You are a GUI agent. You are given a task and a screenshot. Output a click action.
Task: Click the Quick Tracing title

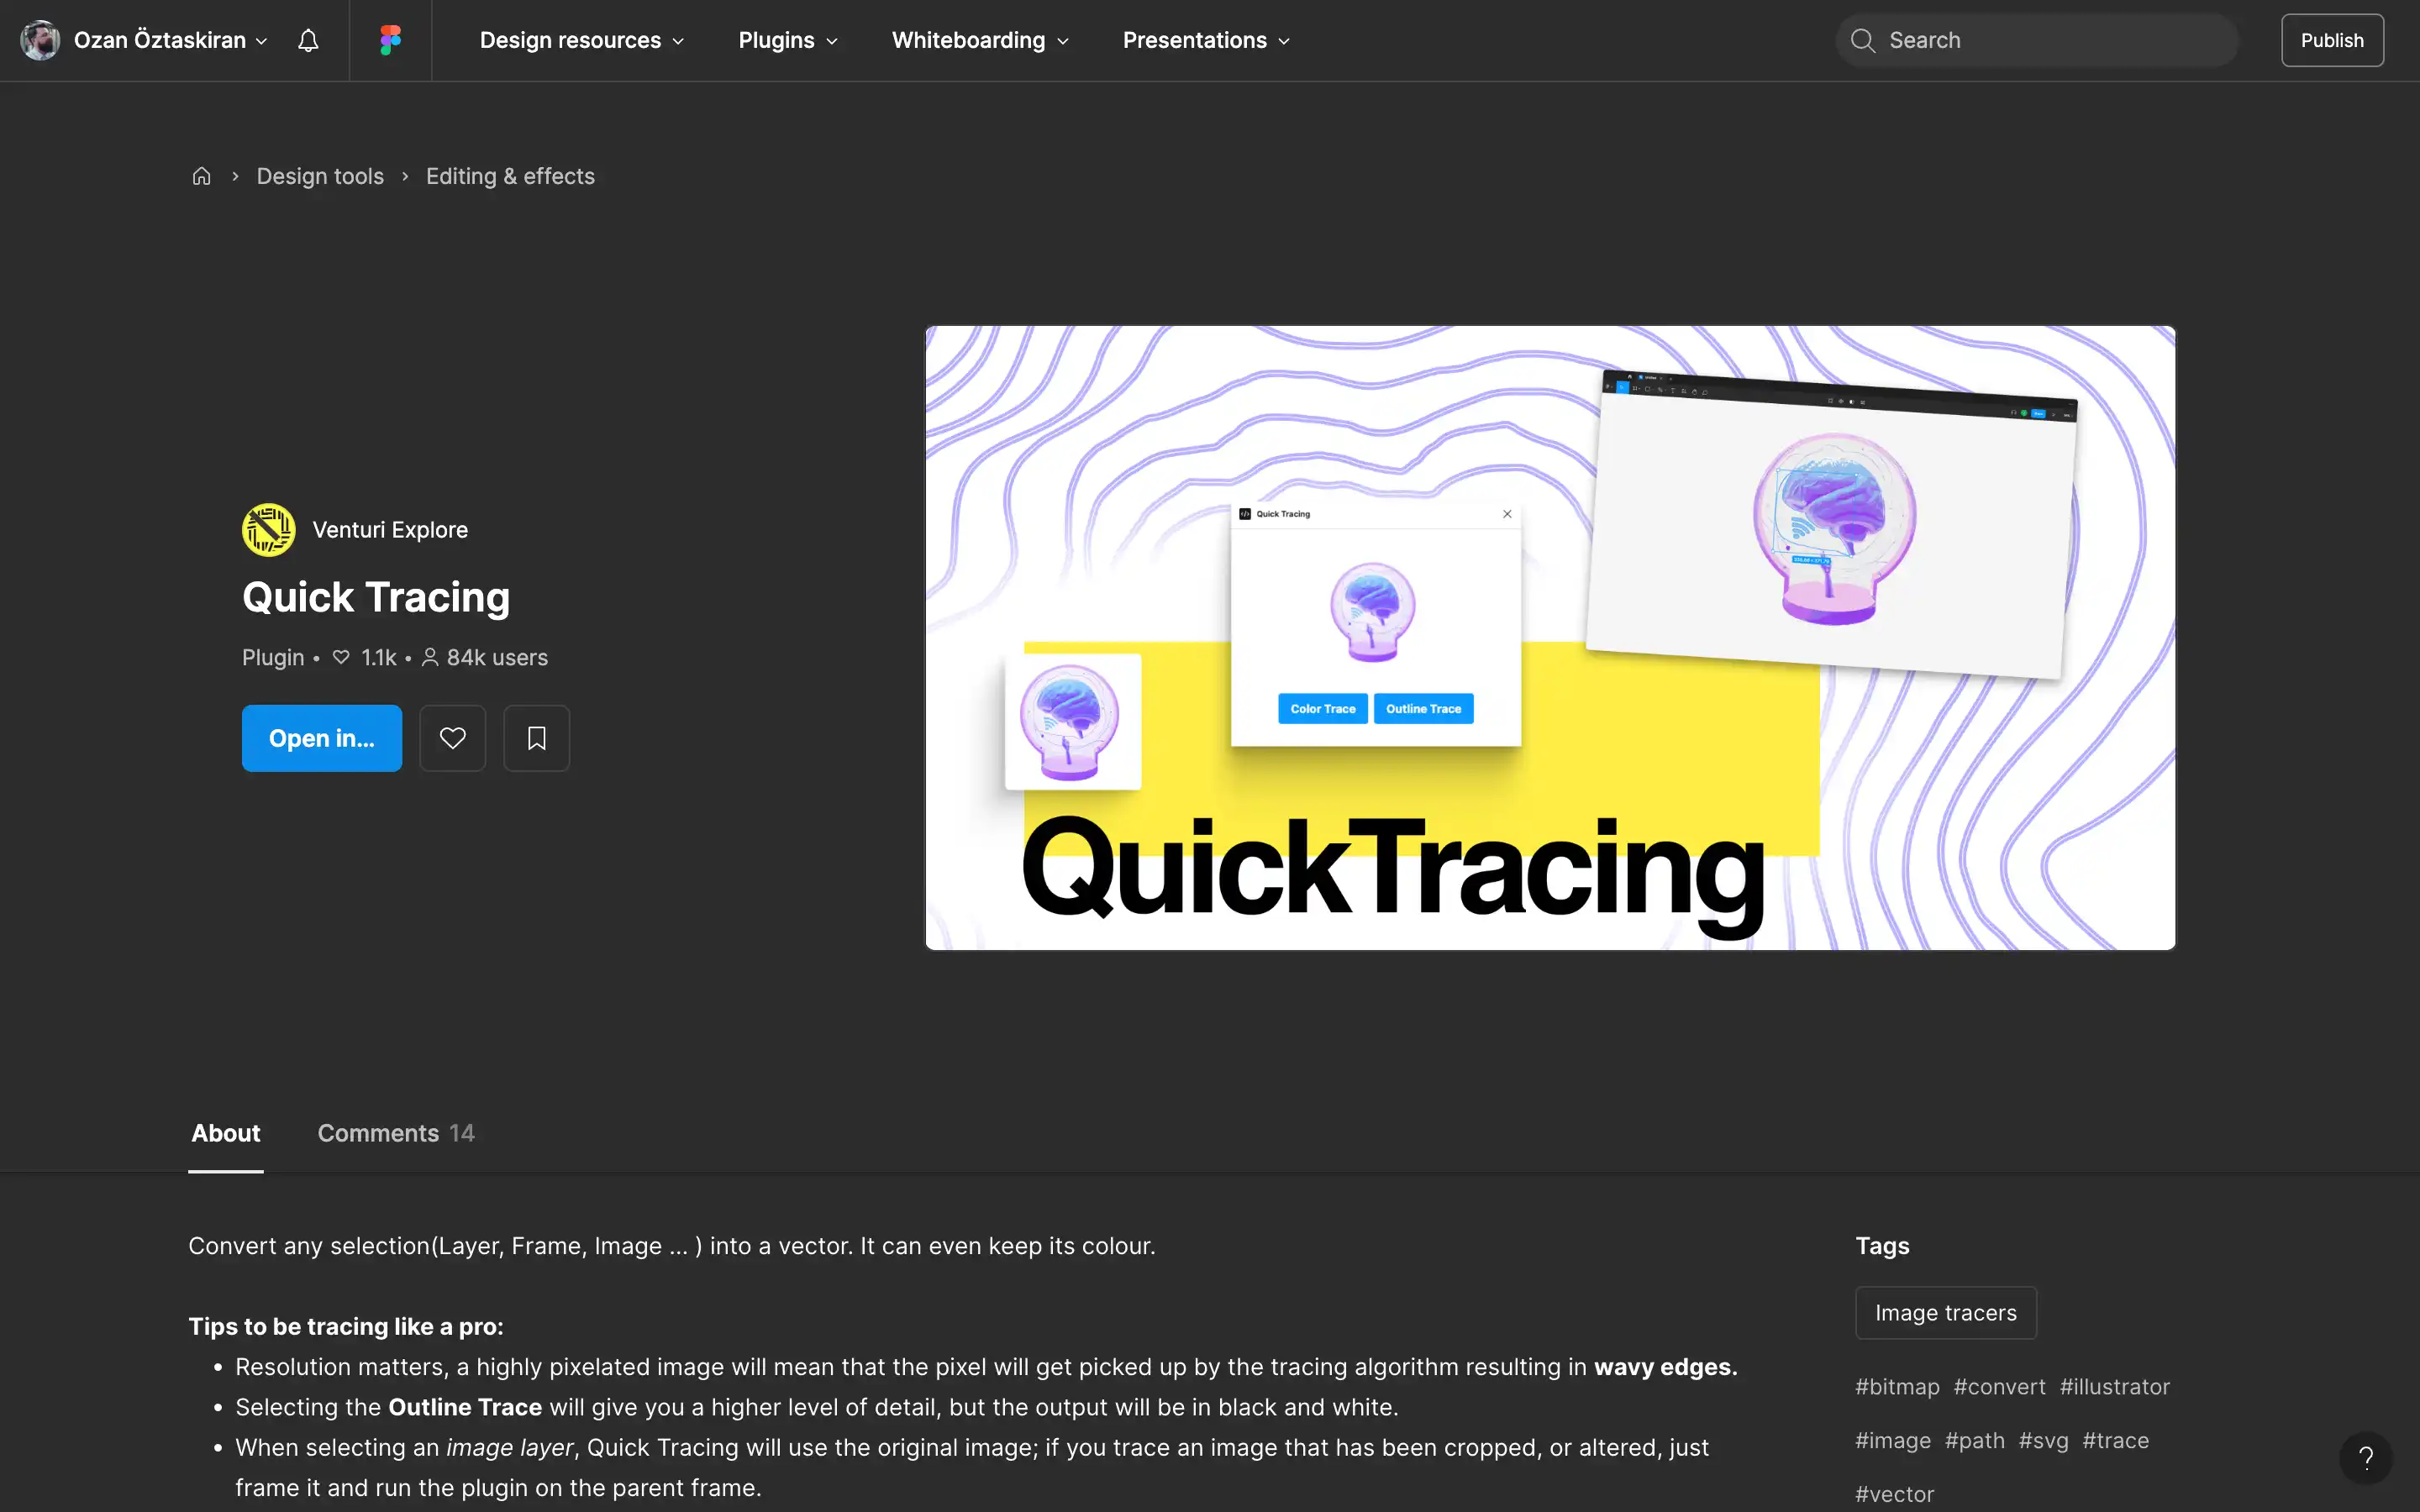tap(376, 597)
